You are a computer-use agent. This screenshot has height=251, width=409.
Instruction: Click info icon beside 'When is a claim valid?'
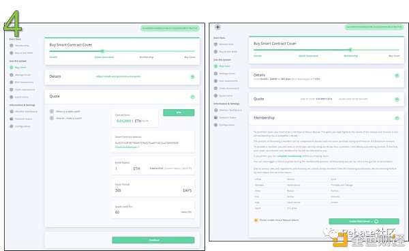pyautogui.click(x=52, y=111)
